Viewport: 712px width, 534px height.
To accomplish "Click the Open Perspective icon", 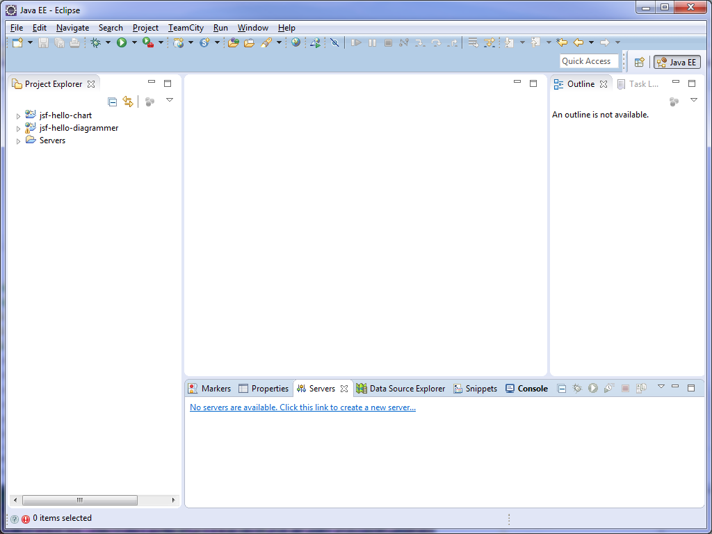I will coord(639,62).
